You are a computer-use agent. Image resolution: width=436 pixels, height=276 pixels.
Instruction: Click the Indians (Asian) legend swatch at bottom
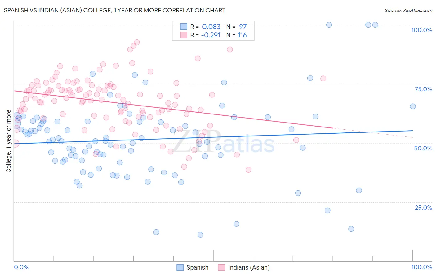221,268
